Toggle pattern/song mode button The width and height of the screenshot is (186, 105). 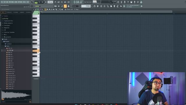36,2
